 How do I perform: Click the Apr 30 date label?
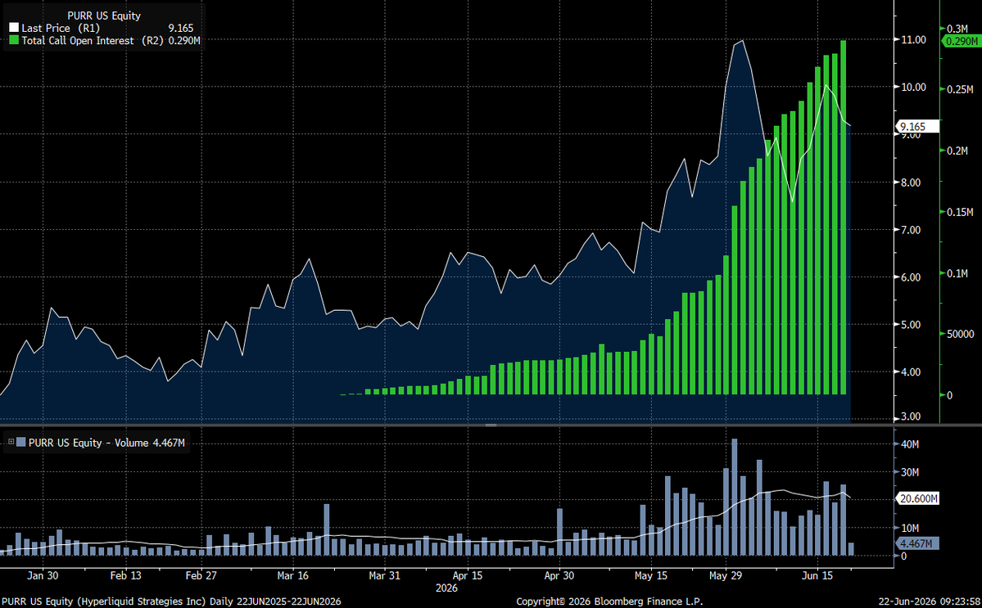[559, 575]
